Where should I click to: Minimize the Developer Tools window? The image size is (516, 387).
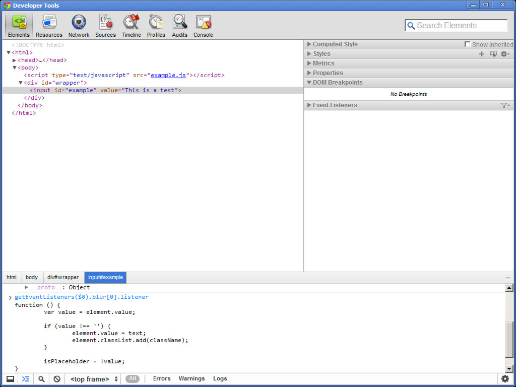(473, 5)
